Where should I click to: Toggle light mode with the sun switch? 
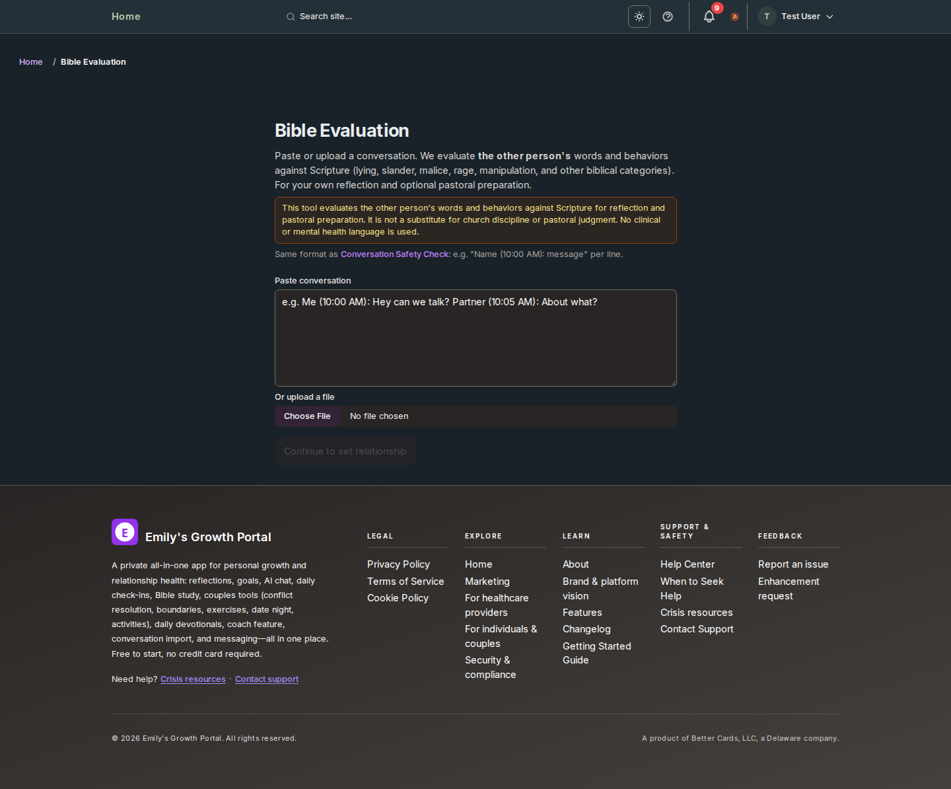click(639, 17)
